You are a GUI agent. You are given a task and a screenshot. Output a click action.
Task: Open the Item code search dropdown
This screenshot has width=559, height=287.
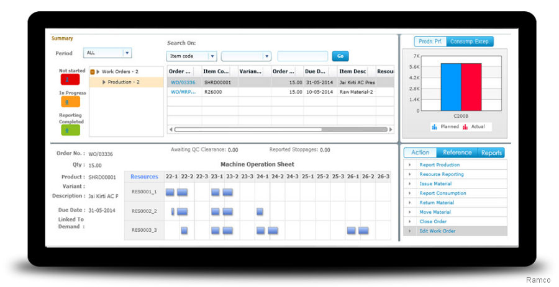click(x=212, y=56)
